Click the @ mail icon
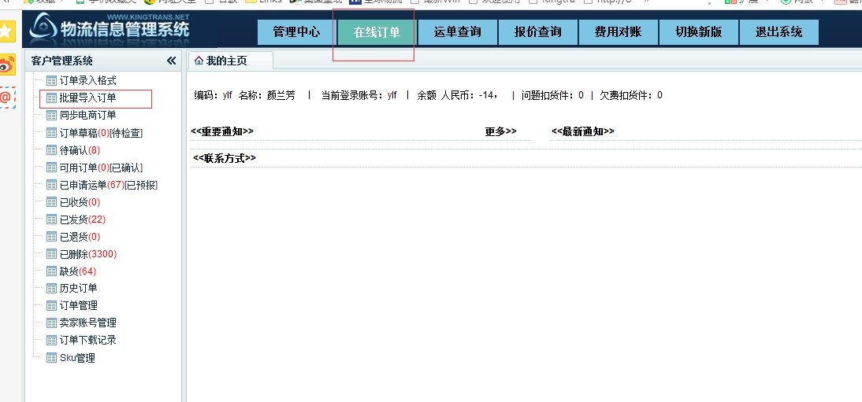This screenshot has width=862, height=402. point(6,97)
